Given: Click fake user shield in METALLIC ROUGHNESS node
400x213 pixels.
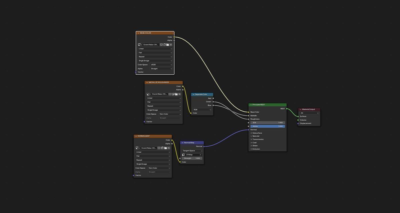Looking at the screenshot, I should (x=170, y=94).
